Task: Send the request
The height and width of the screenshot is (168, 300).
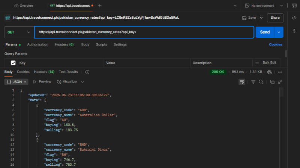Action: point(265,32)
